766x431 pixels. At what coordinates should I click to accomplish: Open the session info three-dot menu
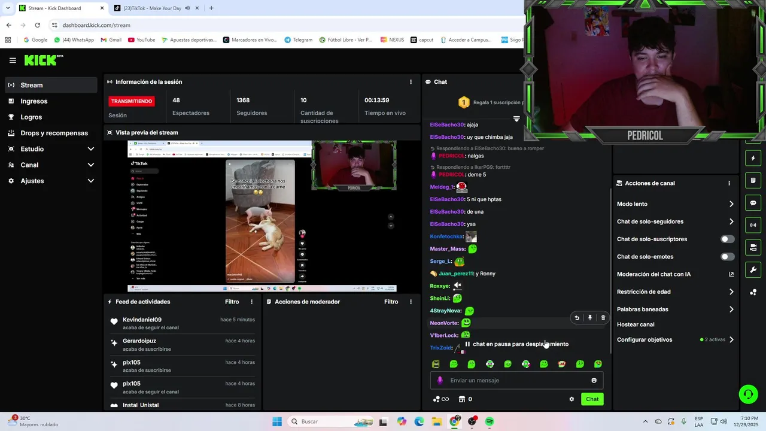(x=411, y=82)
